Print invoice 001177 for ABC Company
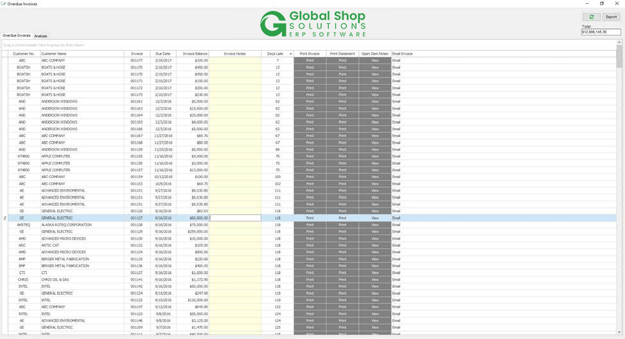Viewport: 625px width, 339px height. (x=310, y=60)
